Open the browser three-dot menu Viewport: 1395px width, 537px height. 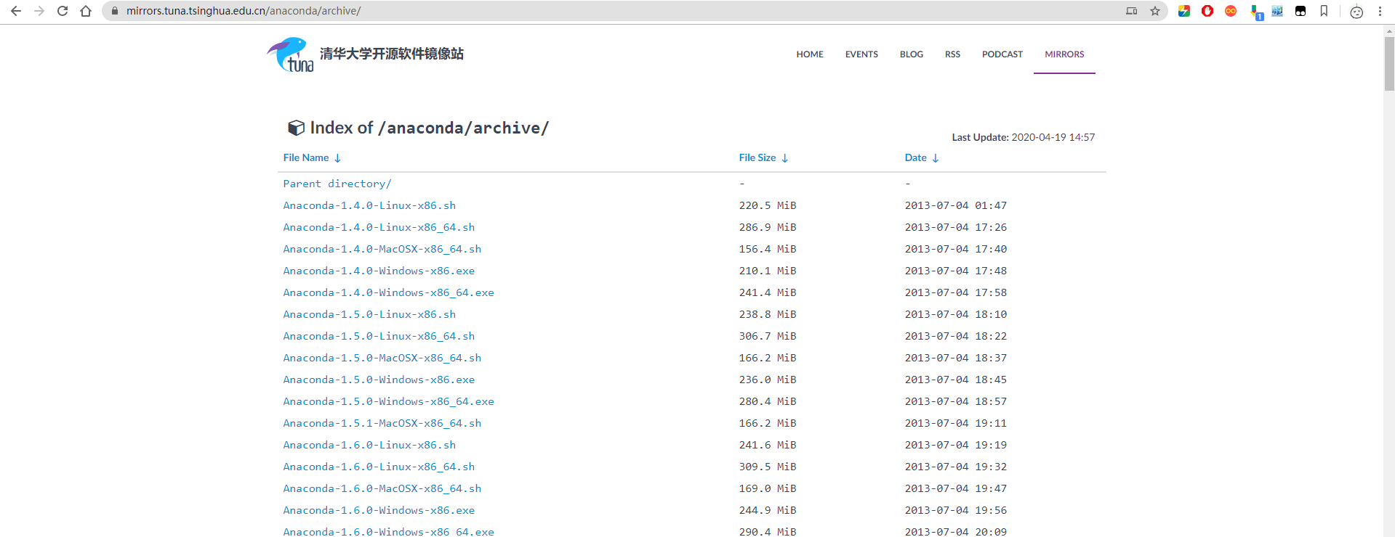(x=1380, y=11)
